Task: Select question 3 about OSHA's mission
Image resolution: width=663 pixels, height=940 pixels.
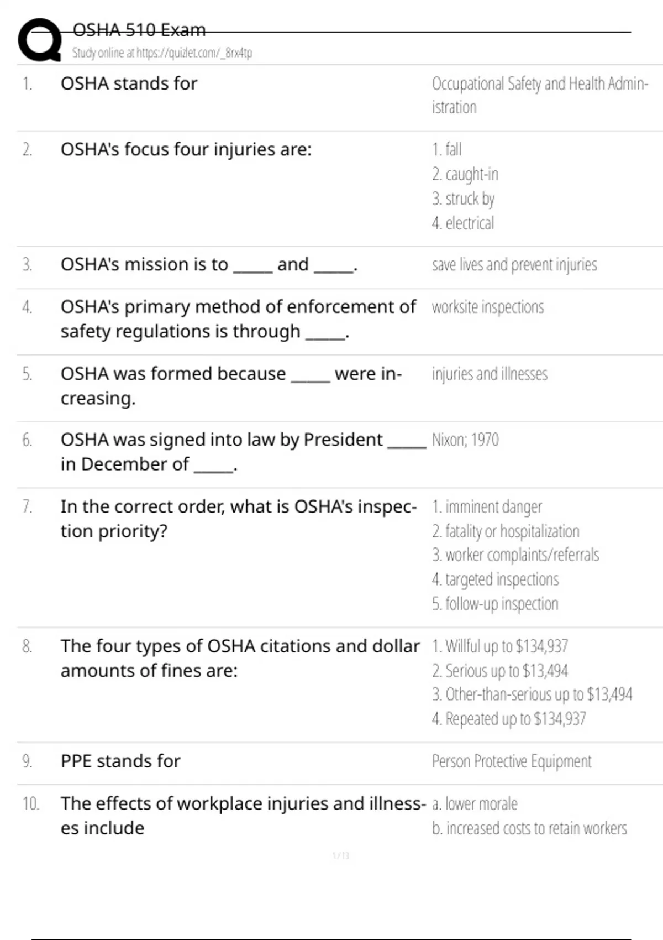Action: [x=209, y=264]
